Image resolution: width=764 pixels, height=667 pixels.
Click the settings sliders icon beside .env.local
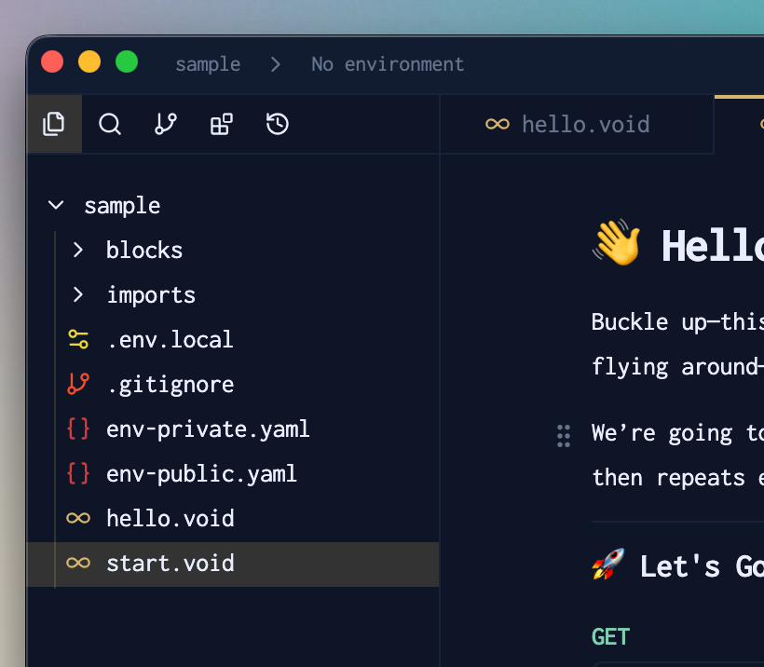(x=78, y=340)
